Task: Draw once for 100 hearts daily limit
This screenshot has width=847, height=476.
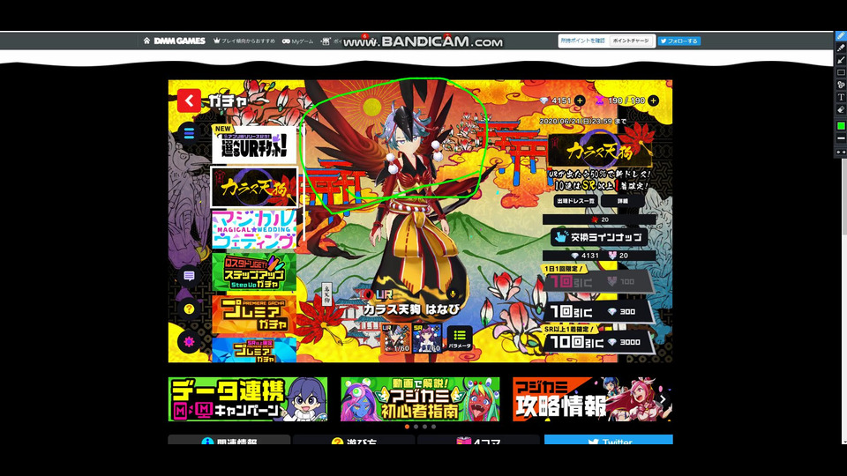Action: [598, 282]
